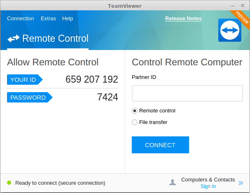Click the green connection status indicator
Screen dimensions: 250x193
(9, 183)
